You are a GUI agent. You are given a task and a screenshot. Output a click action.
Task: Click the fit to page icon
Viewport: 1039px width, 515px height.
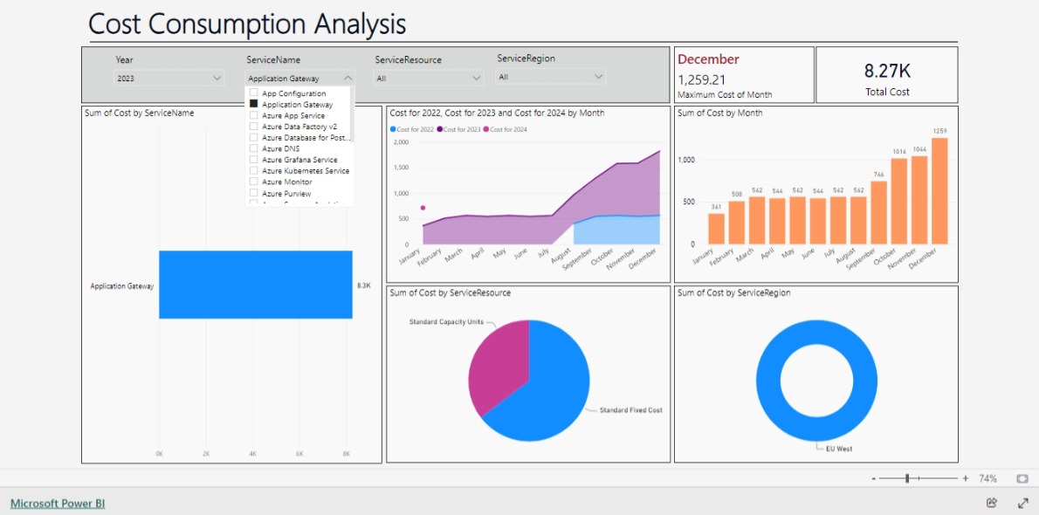tap(1022, 477)
